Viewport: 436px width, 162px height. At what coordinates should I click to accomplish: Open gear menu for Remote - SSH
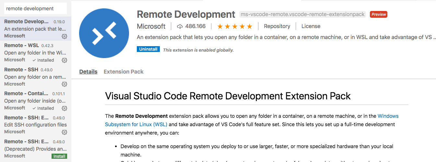coord(64,84)
